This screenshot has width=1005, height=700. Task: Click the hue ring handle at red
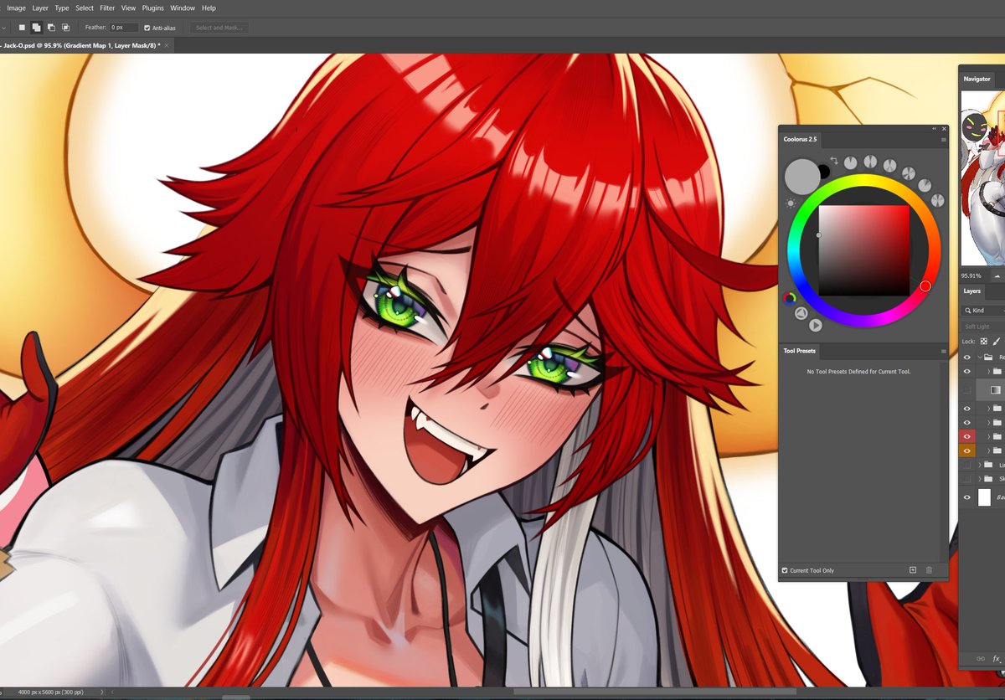tap(925, 286)
